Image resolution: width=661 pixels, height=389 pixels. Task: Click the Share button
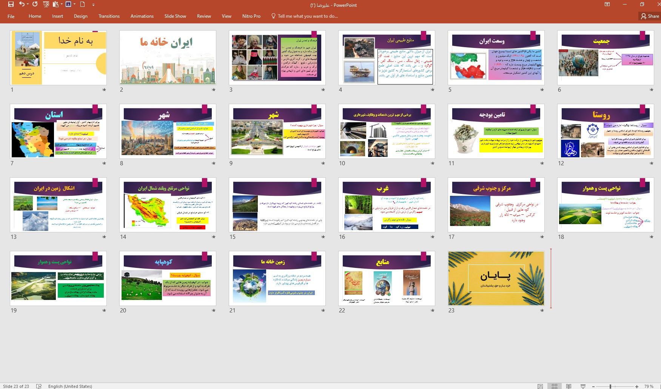650,16
